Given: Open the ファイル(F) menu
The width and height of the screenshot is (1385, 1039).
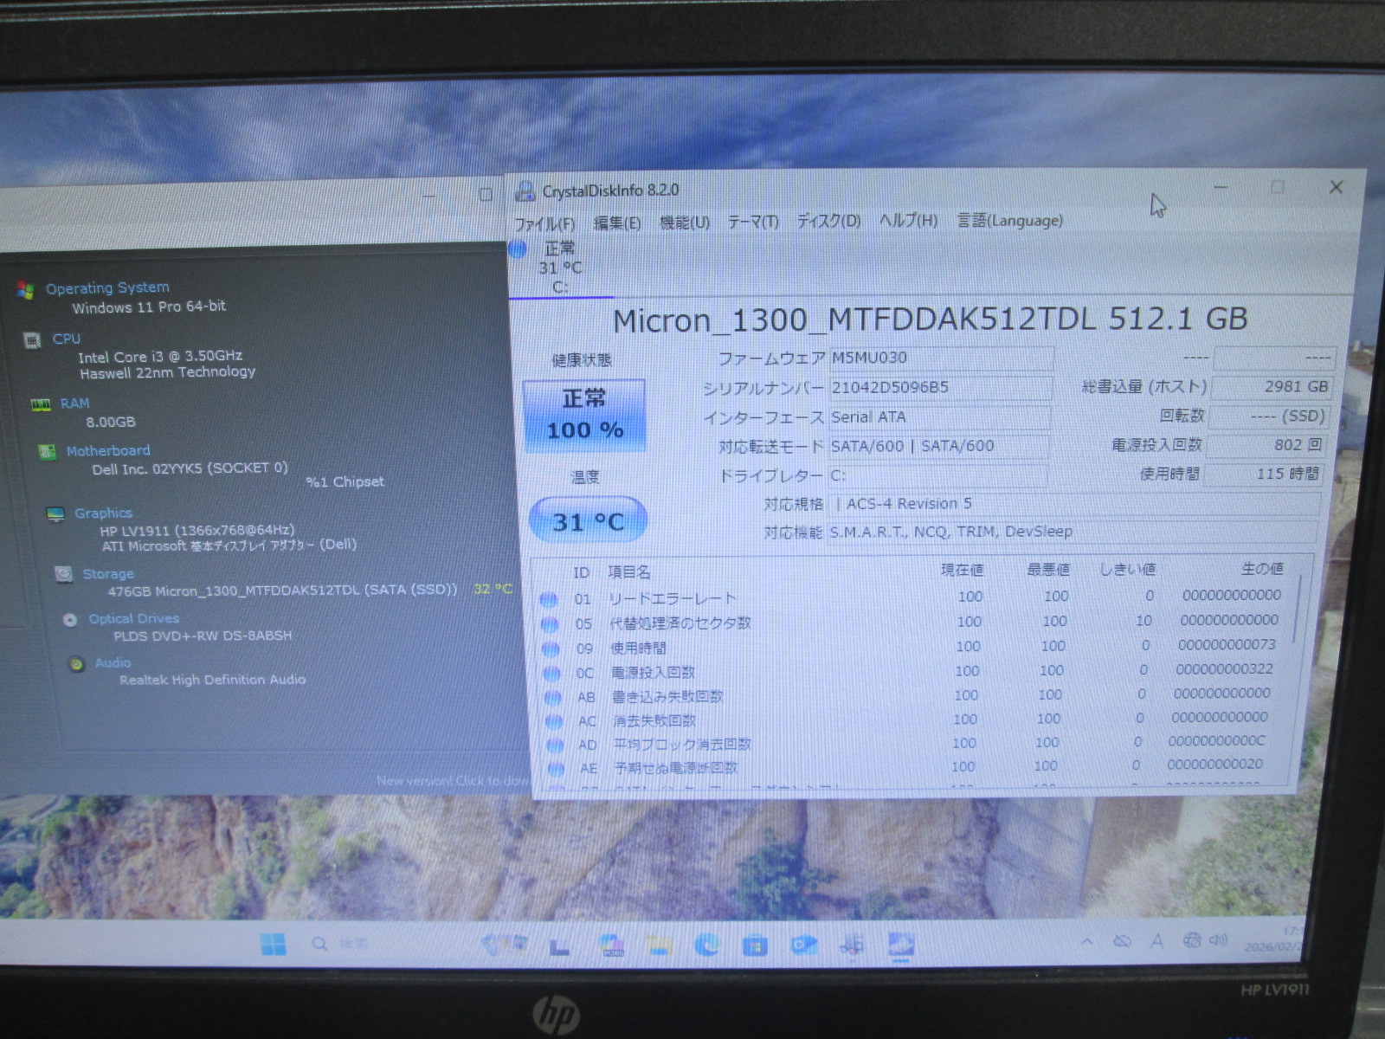Looking at the screenshot, I should 544,223.
